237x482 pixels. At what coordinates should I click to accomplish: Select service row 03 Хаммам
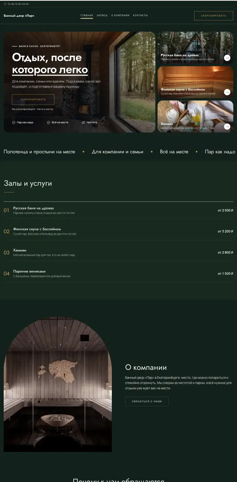[118, 252]
